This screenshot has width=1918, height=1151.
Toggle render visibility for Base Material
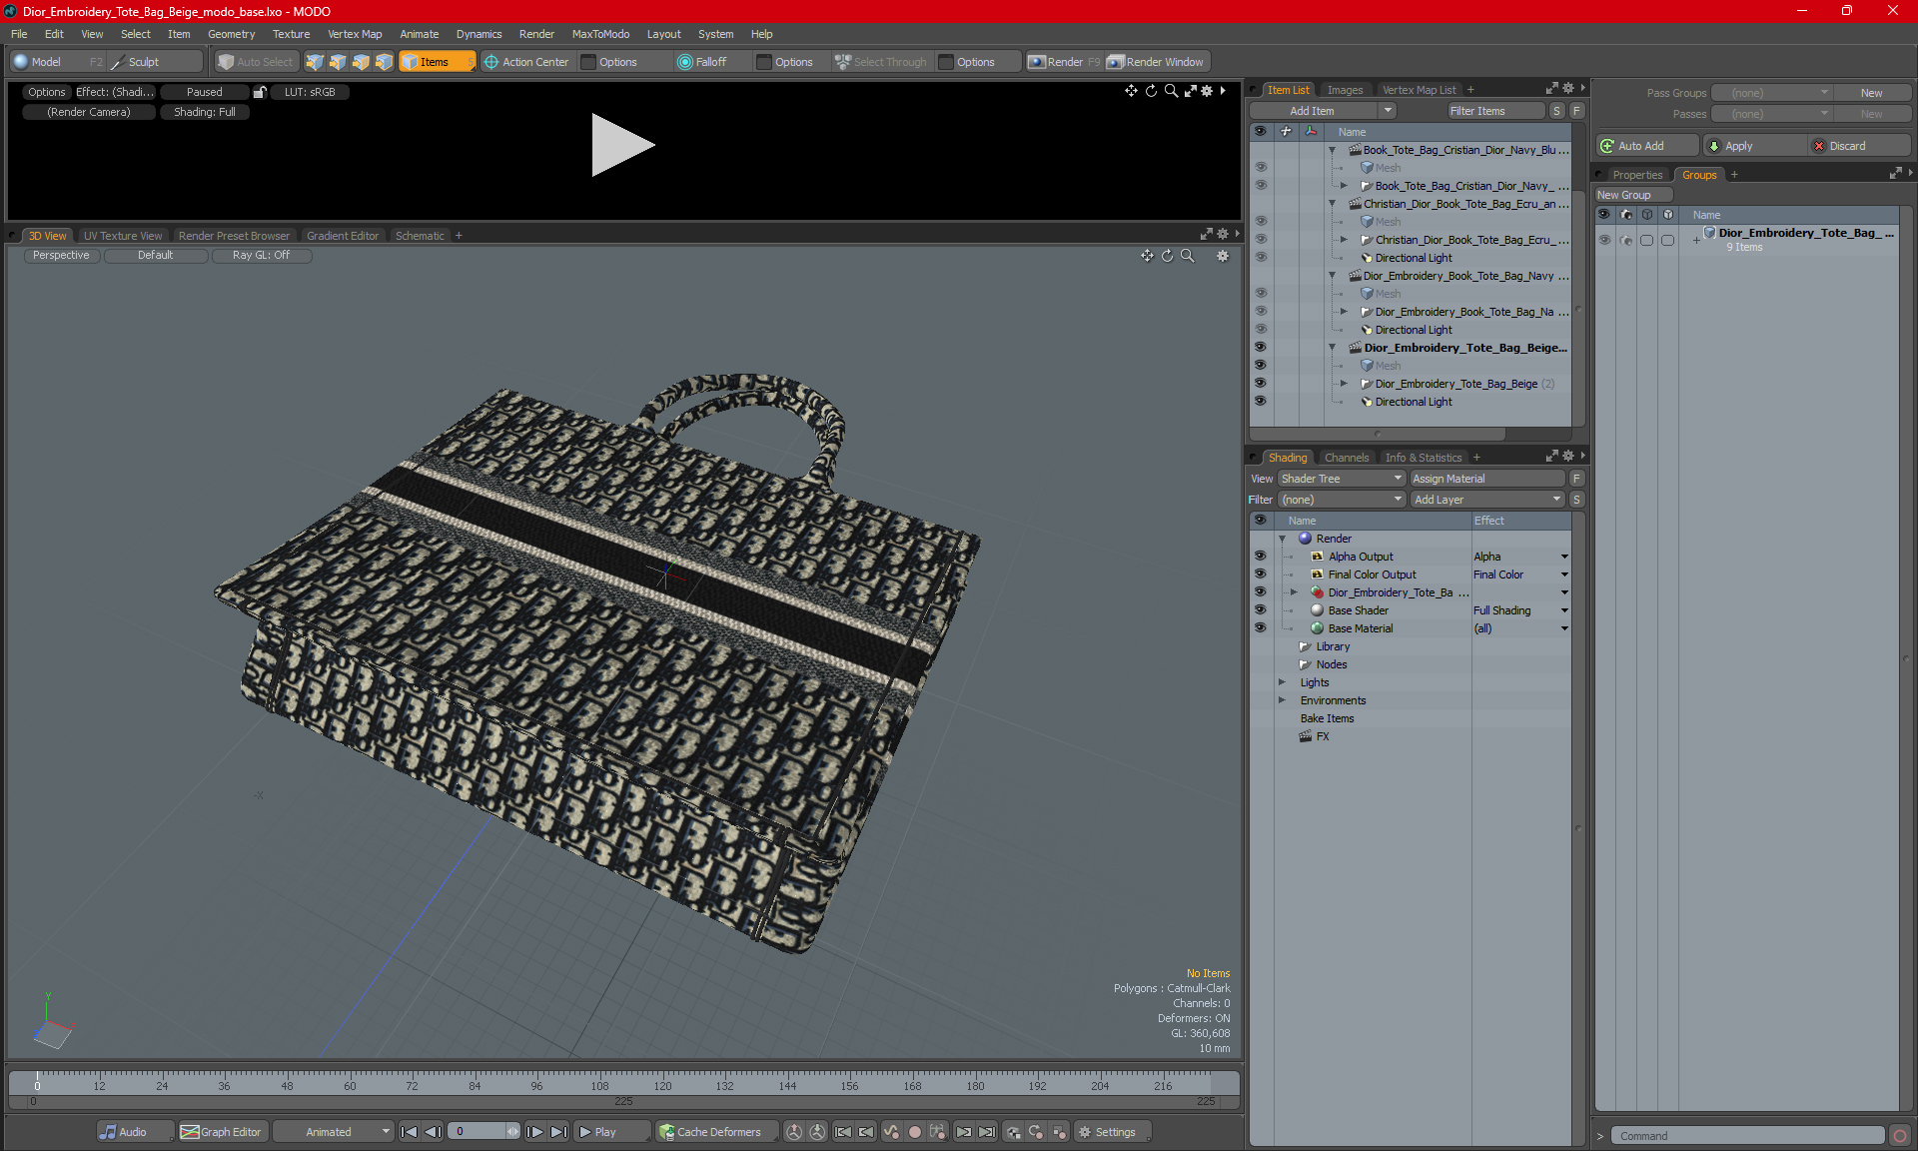coord(1259,627)
